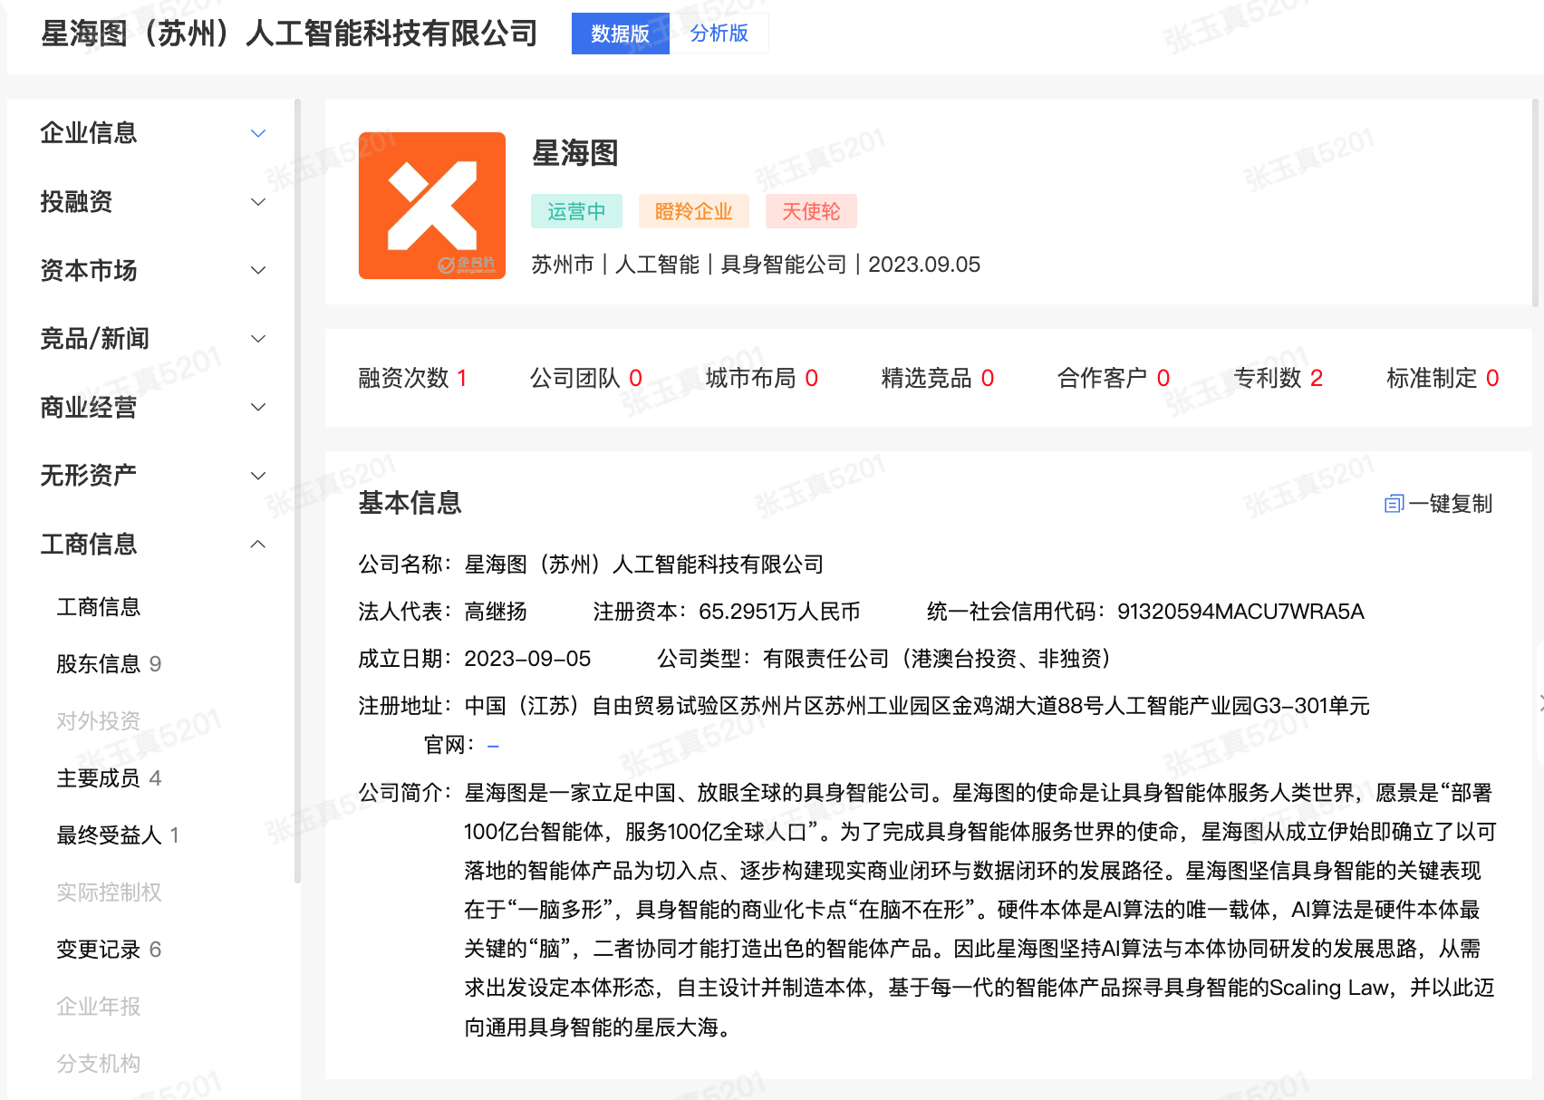Open 最终受益人 1 in sidebar
The width and height of the screenshot is (1544, 1100).
(118, 835)
